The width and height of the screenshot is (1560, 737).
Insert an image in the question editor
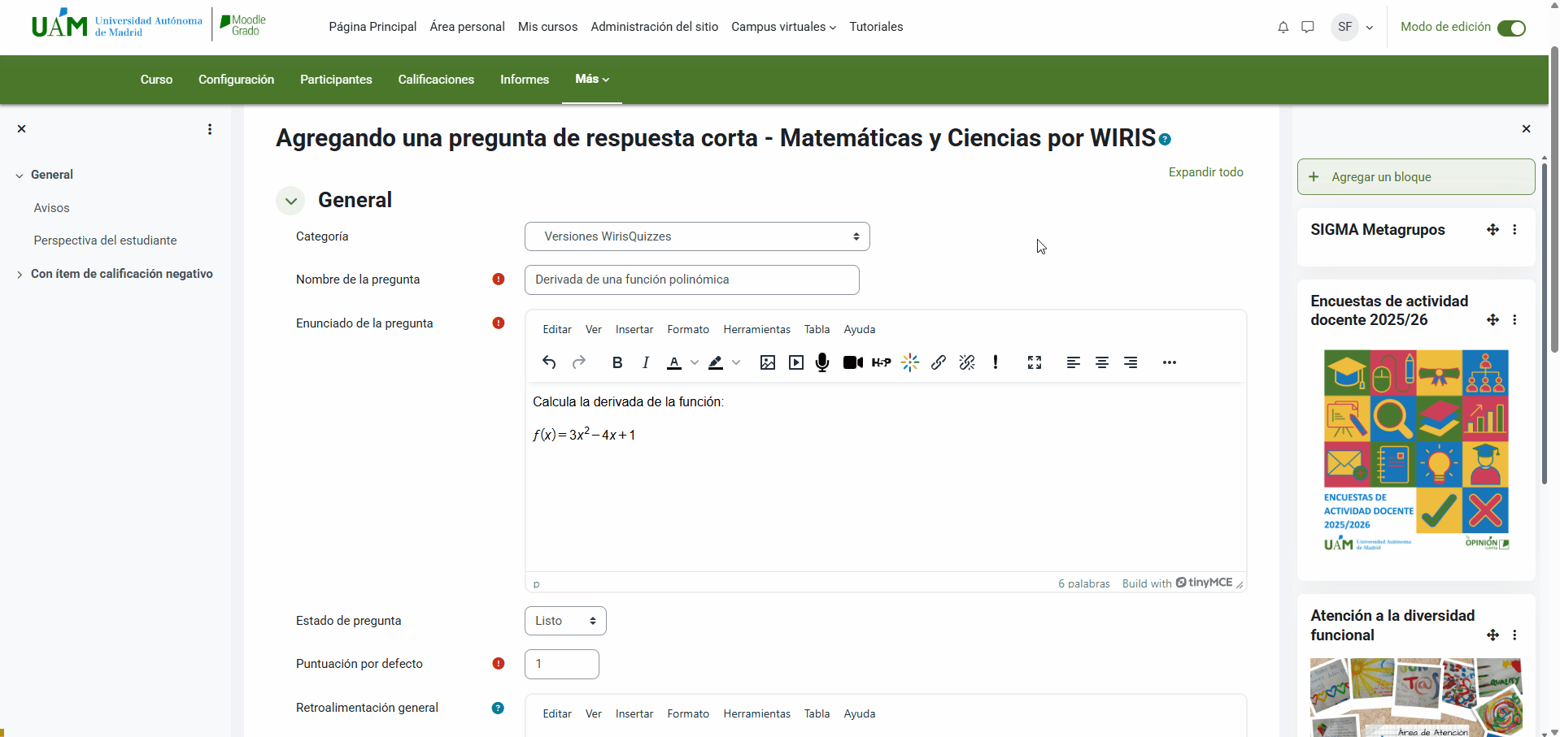pos(768,362)
